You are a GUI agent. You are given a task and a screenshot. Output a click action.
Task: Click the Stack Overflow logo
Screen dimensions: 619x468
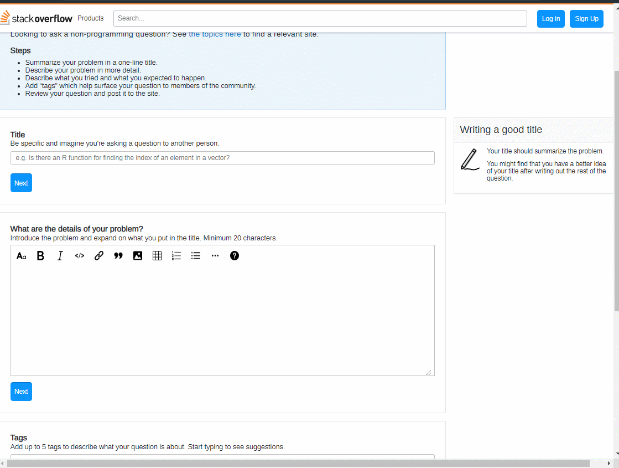[x=37, y=18]
